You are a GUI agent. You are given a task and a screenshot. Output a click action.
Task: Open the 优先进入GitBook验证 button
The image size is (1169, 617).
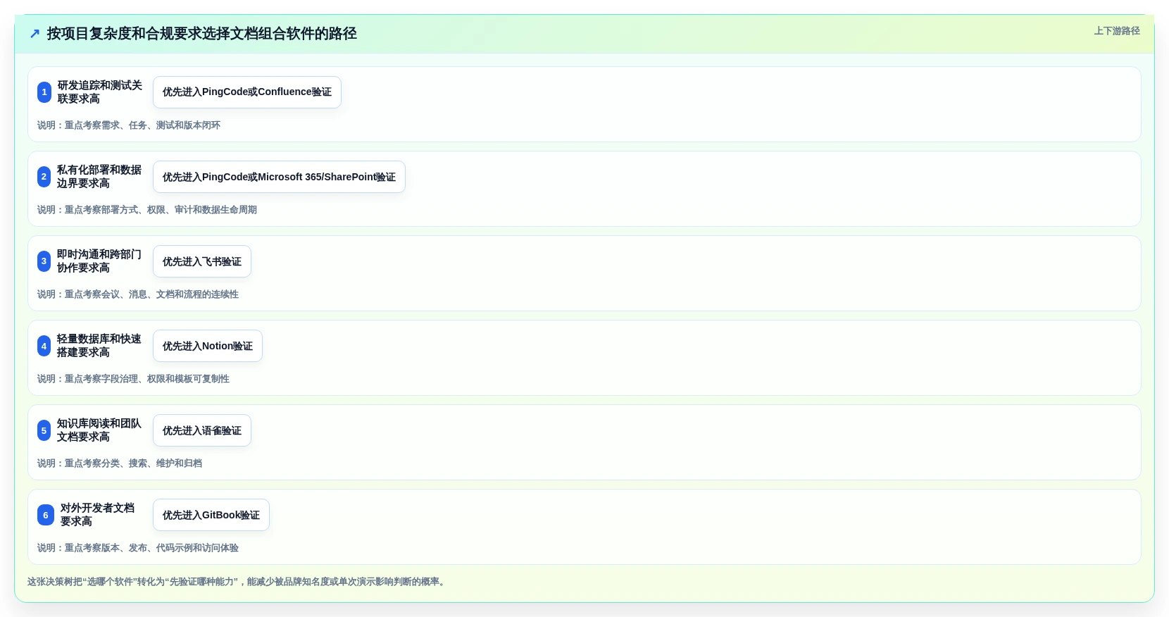tap(211, 515)
